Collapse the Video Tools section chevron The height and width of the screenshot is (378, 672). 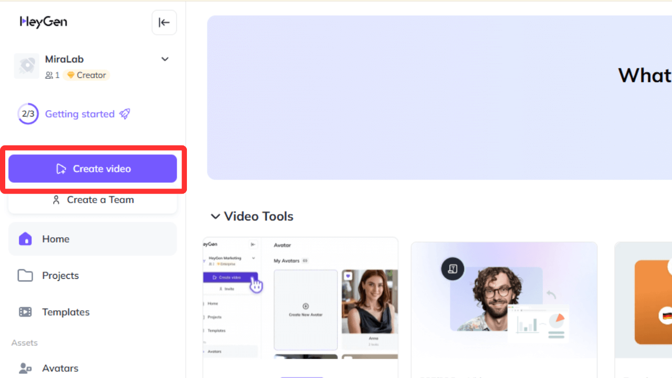[215, 216]
